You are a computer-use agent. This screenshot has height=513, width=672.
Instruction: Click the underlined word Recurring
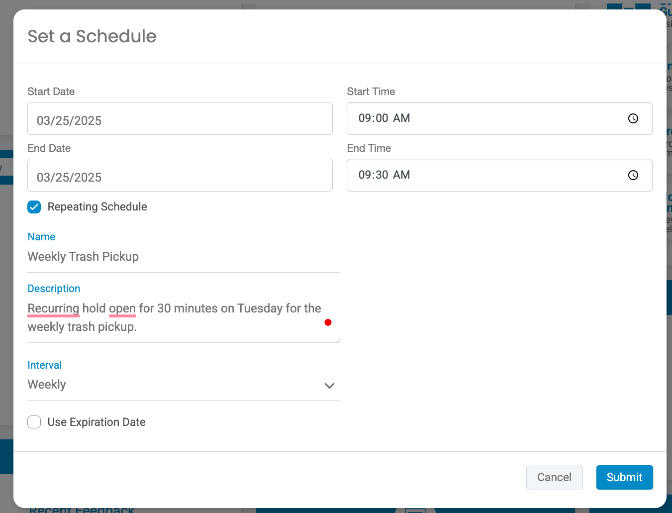pos(53,308)
